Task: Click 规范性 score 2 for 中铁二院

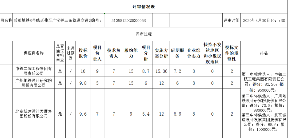Action: pyautogui.click(x=232, y=71)
